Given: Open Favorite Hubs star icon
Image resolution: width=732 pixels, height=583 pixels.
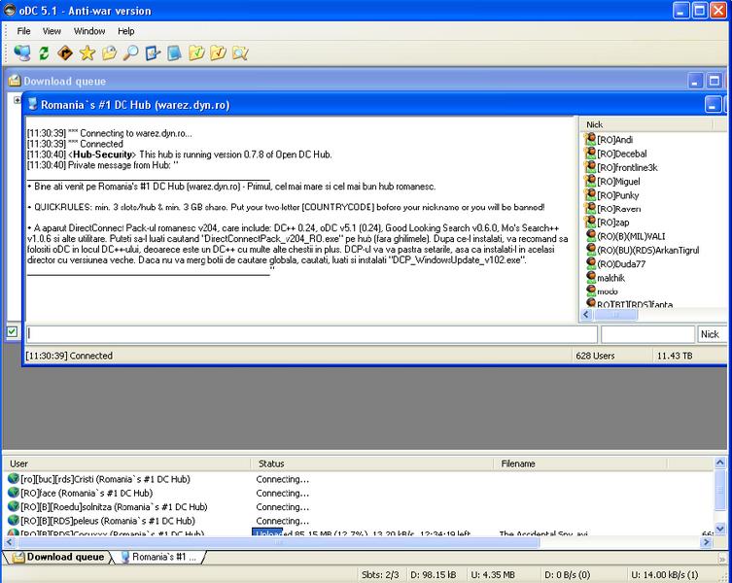Looking at the screenshot, I should click(x=87, y=52).
